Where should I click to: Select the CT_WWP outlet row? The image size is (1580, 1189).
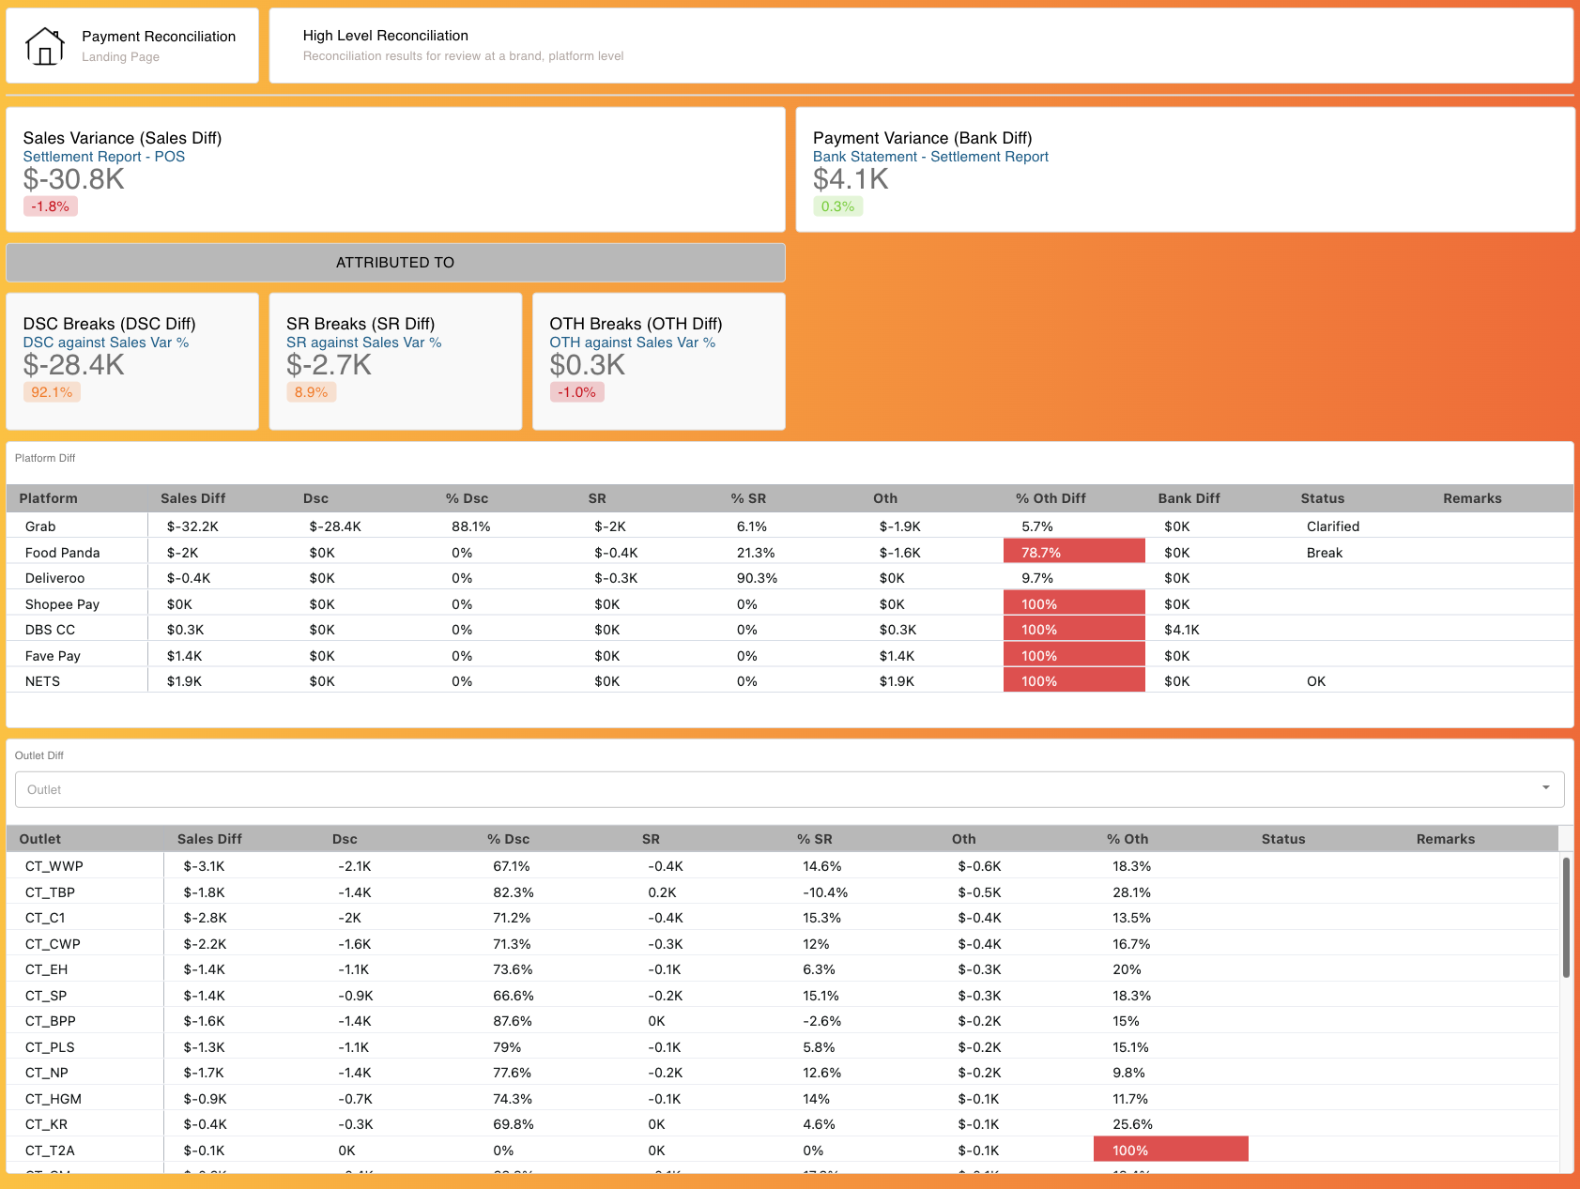(783, 866)
